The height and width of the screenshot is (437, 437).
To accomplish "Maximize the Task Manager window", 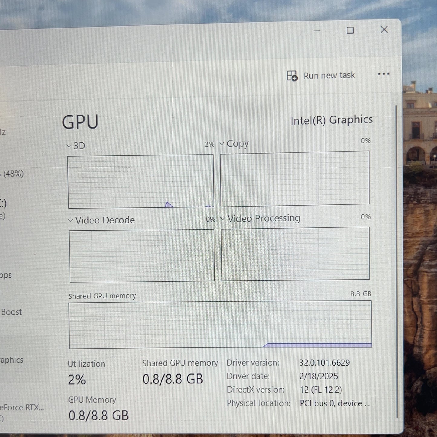I will (350, 30).
